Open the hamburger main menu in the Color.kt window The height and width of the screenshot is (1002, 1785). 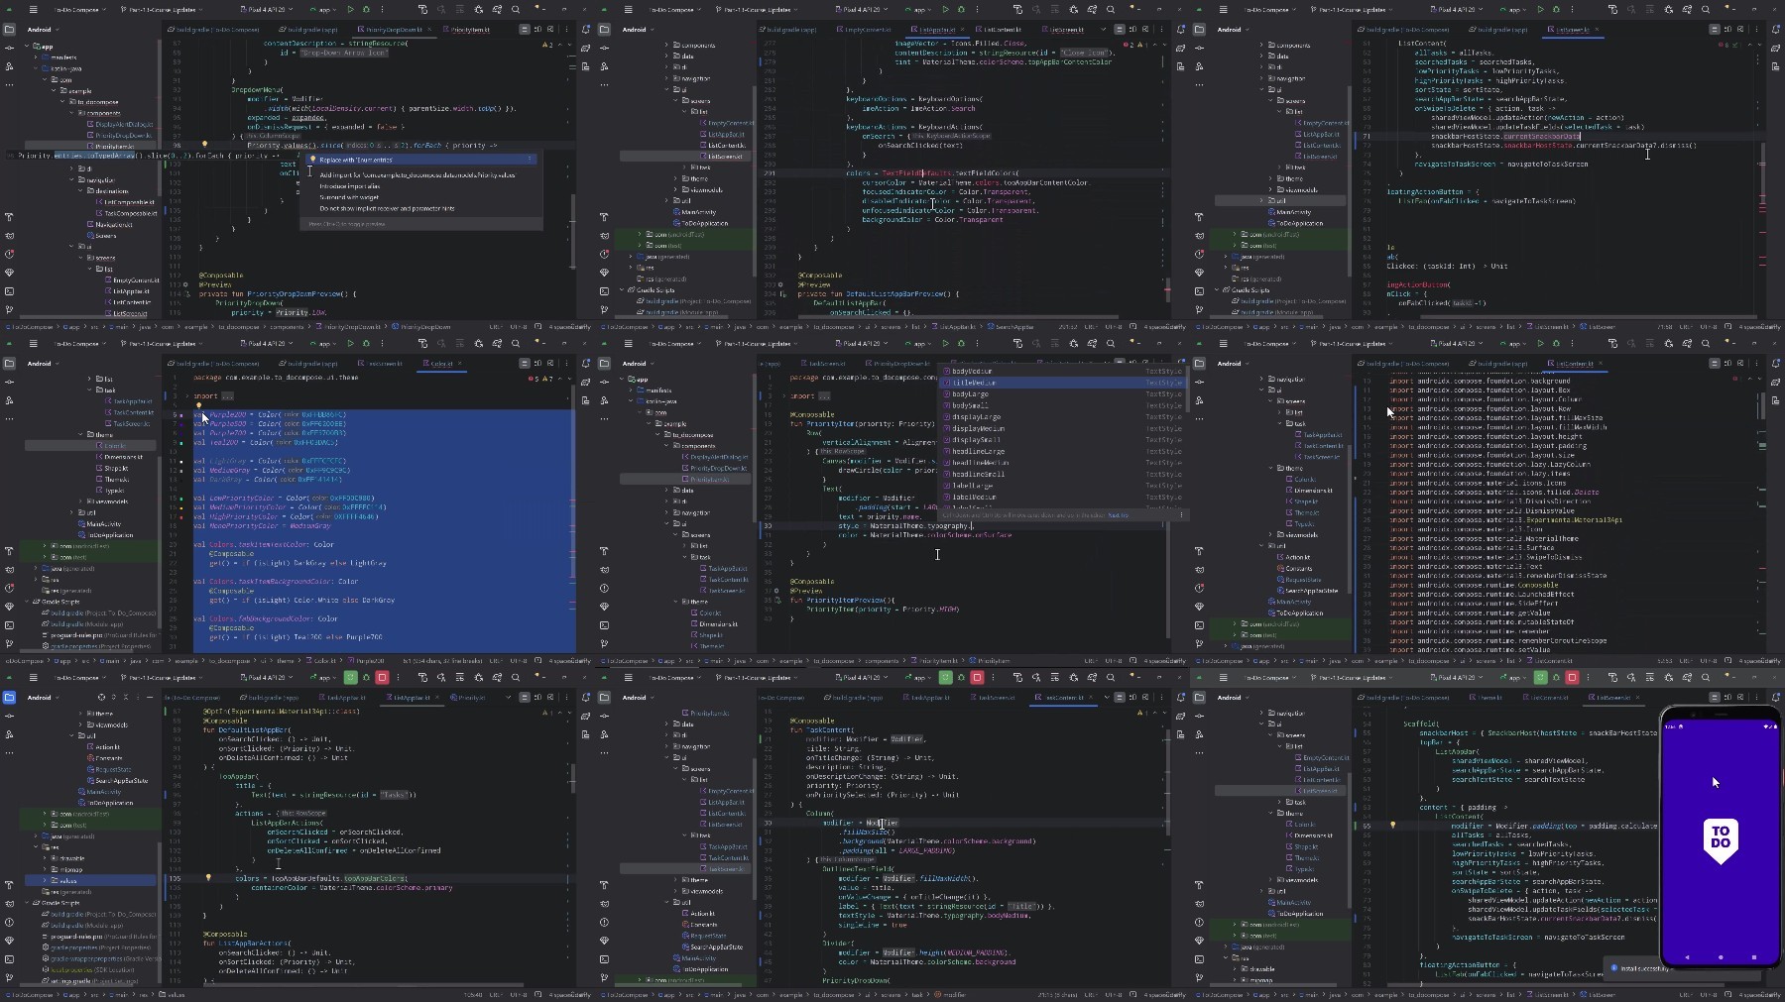33,343
